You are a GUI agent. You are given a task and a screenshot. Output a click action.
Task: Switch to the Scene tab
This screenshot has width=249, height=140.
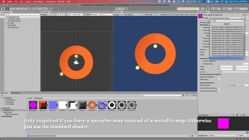click(45, 12)
